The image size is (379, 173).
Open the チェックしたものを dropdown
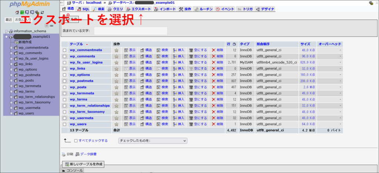click(153, 141)
